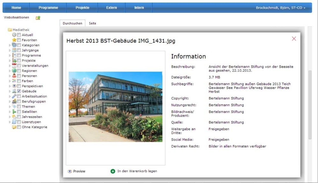Select the Mediathek root label
This screenshot has height=183, width=318.
click(21, 30)
